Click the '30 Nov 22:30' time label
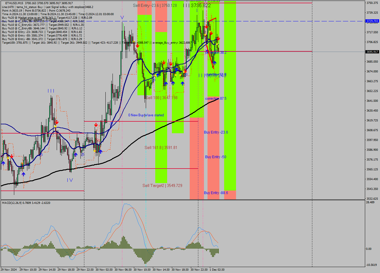This screenshot has width=380, height=273. [x=199, y=270]
